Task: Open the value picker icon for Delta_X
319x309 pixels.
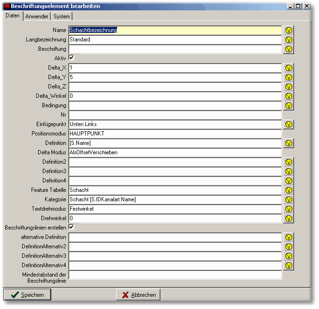Action: tap(289, 68)
